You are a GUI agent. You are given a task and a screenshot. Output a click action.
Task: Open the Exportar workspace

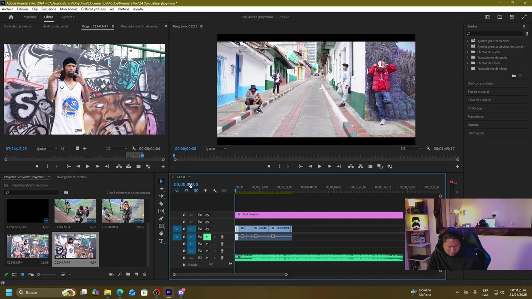[x=67, y=17]
